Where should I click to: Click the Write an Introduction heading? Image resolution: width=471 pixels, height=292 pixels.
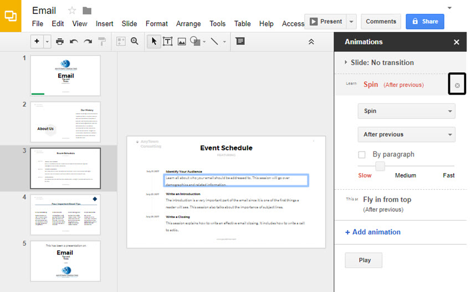click(183, 194)
